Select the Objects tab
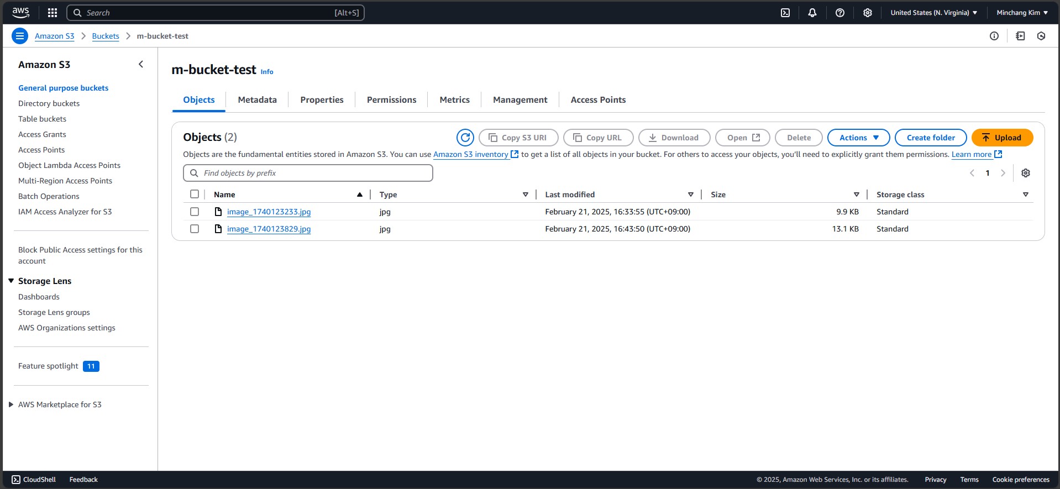The image size is (1060, 489). [x=199, y=99]
